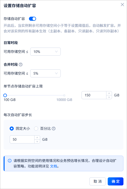The image size is (127, 189).
Task: Click the 取消 cancel button
Action: coord(98,181)
